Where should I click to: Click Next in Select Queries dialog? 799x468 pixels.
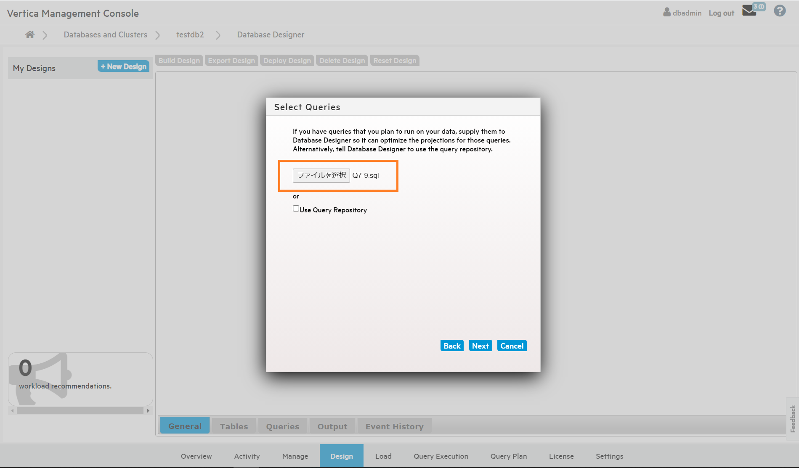pos(480,346)
